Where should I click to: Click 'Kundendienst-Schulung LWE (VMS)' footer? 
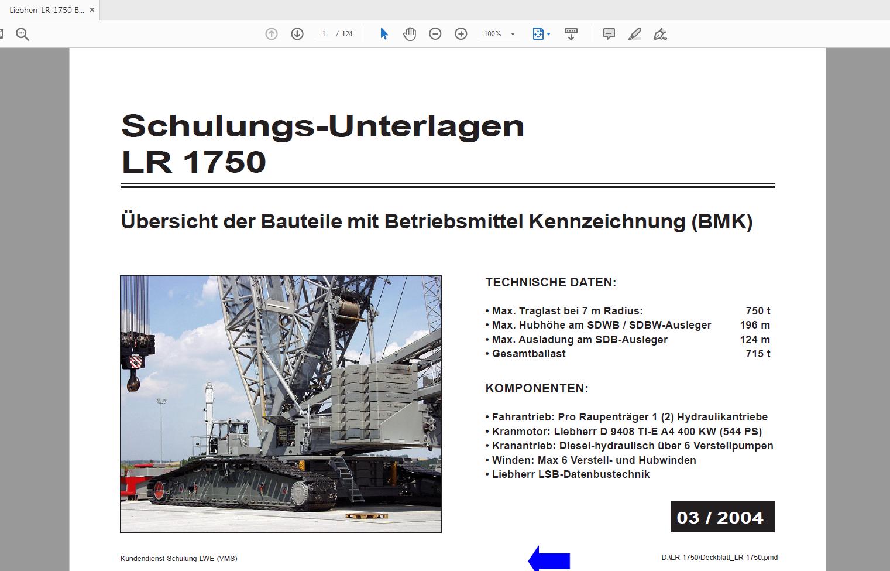click(179, 559)
